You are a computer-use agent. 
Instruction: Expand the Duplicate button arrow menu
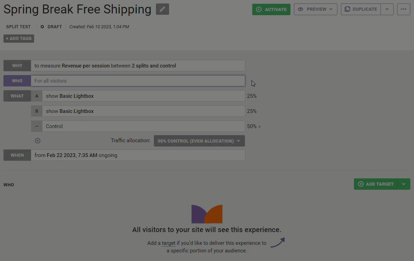coord(387,9)
